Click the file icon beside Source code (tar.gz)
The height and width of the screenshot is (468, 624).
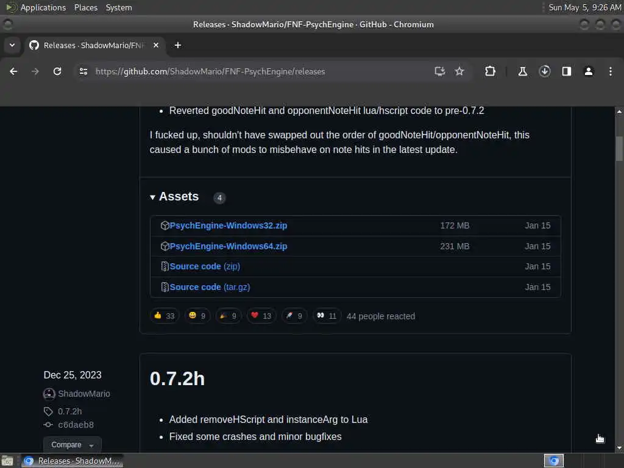pyautogui.click(x=165, y=287)
